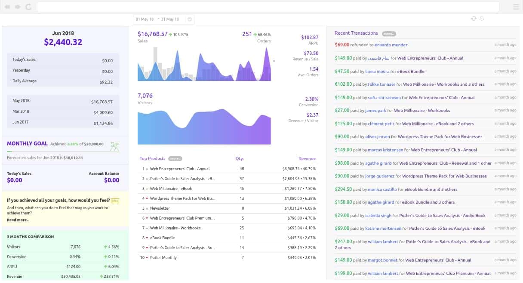Click the browser forward arrow

coord(18,7)
